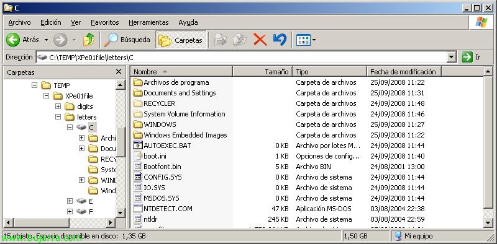Select the NTDETECT.COM file icon

[x=137, y=209]
